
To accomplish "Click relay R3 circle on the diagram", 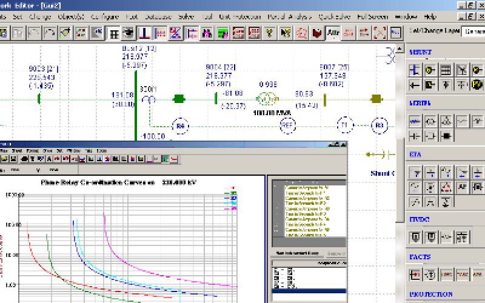I will [x=380, y=125].
